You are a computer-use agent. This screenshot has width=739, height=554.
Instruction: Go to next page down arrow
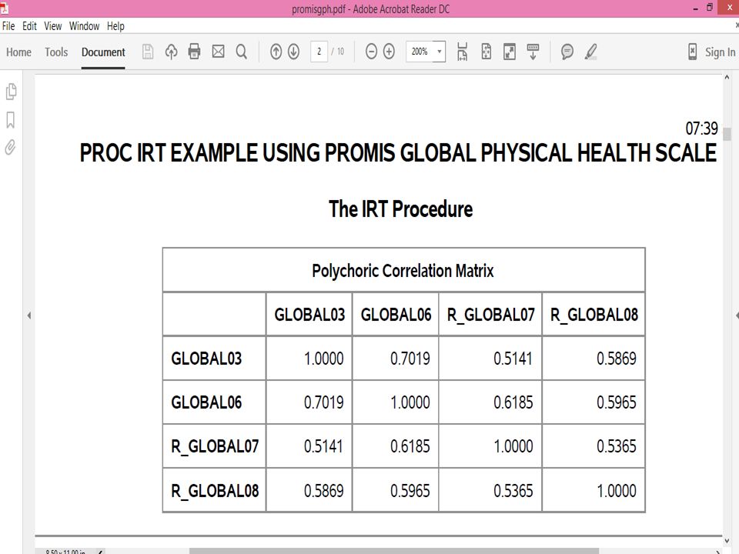[293, 52]
